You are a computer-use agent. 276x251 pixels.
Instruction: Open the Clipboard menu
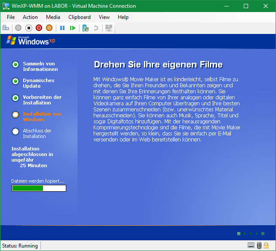coord(80,17)
